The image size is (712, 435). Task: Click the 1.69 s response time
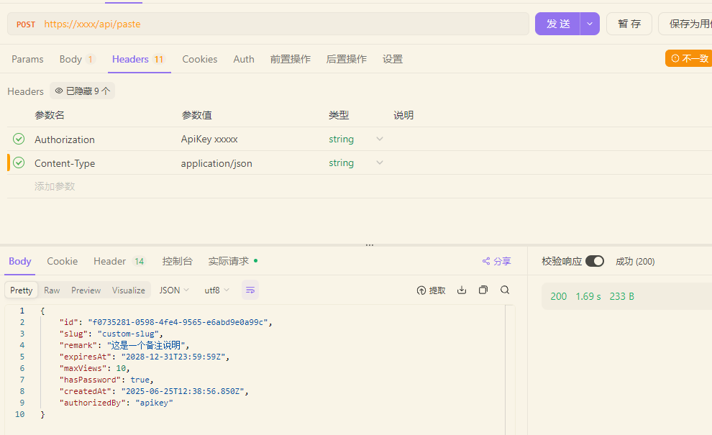(588, 296)
